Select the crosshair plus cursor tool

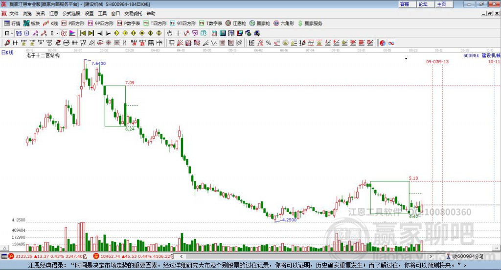point(178,33)
